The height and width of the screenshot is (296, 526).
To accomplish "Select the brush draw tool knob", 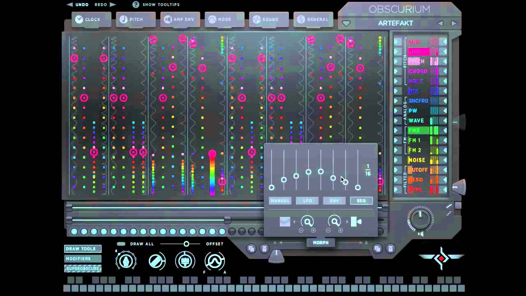I will (x=185, y=261).
